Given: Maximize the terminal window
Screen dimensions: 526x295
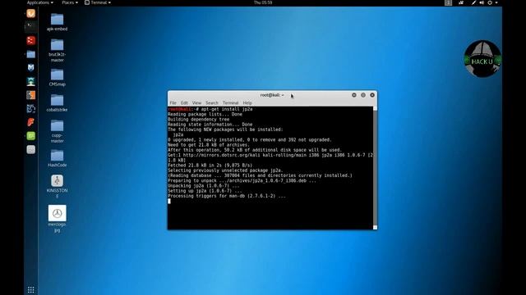Looking at the screenshot, I should (363, 95).
